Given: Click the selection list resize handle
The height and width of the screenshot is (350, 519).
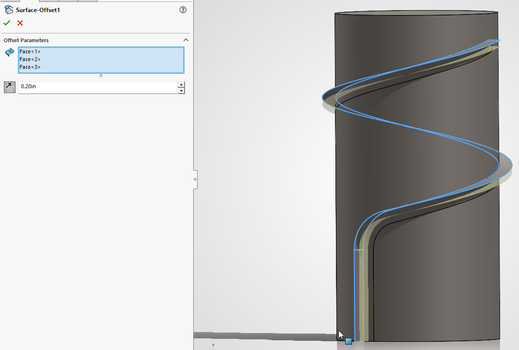Looking at the screenshot, I should point(101,76).
